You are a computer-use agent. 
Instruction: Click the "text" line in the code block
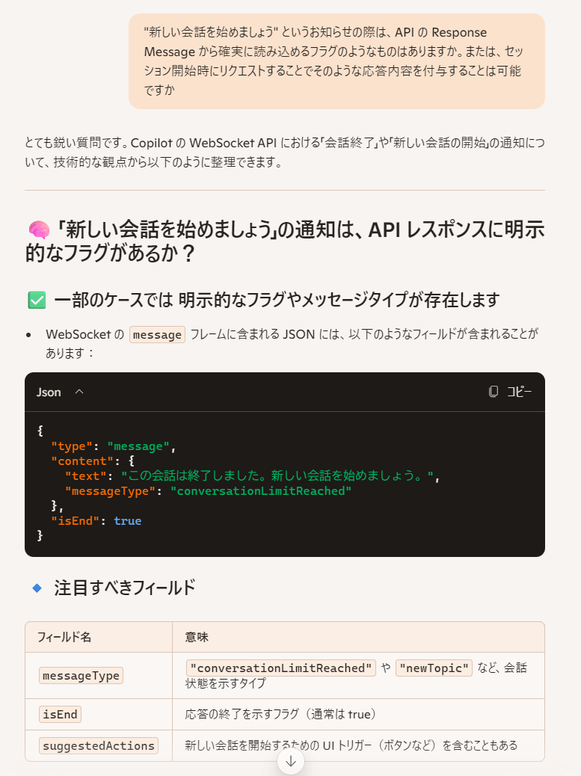252,476
